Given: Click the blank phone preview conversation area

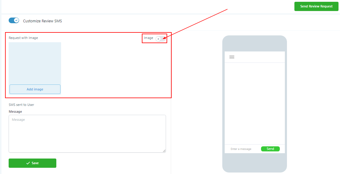Looking at the screenshot, I should [x=254, y=104].
